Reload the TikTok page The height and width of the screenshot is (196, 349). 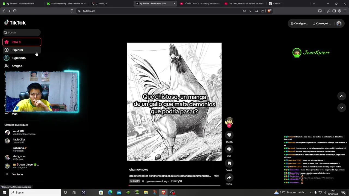click(15, 11)
